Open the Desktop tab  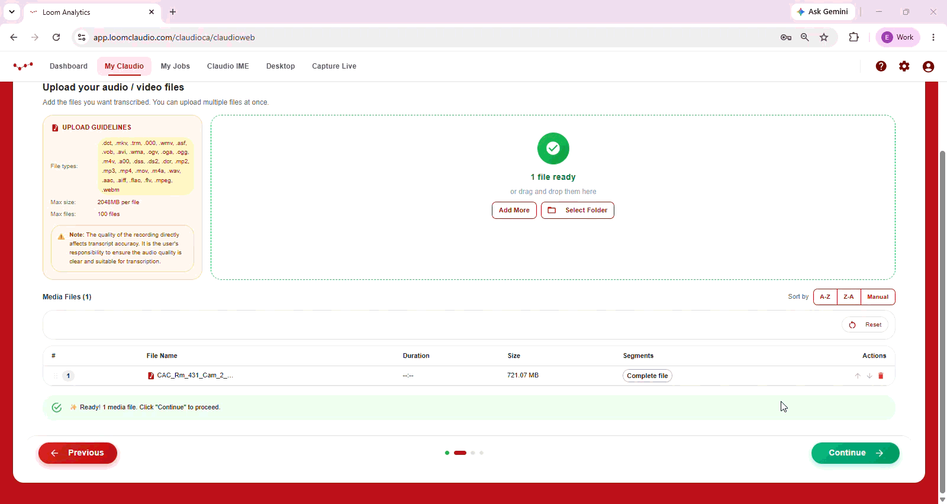(281, 66)
